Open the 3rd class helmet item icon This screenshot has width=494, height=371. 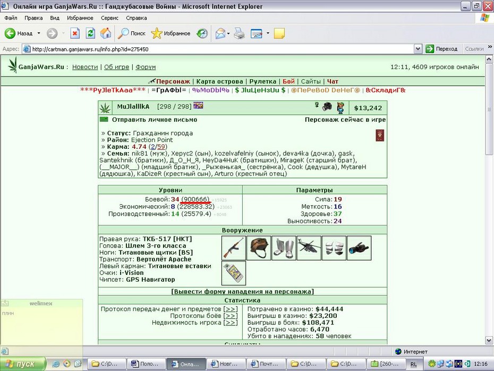(x=258, y=248)
